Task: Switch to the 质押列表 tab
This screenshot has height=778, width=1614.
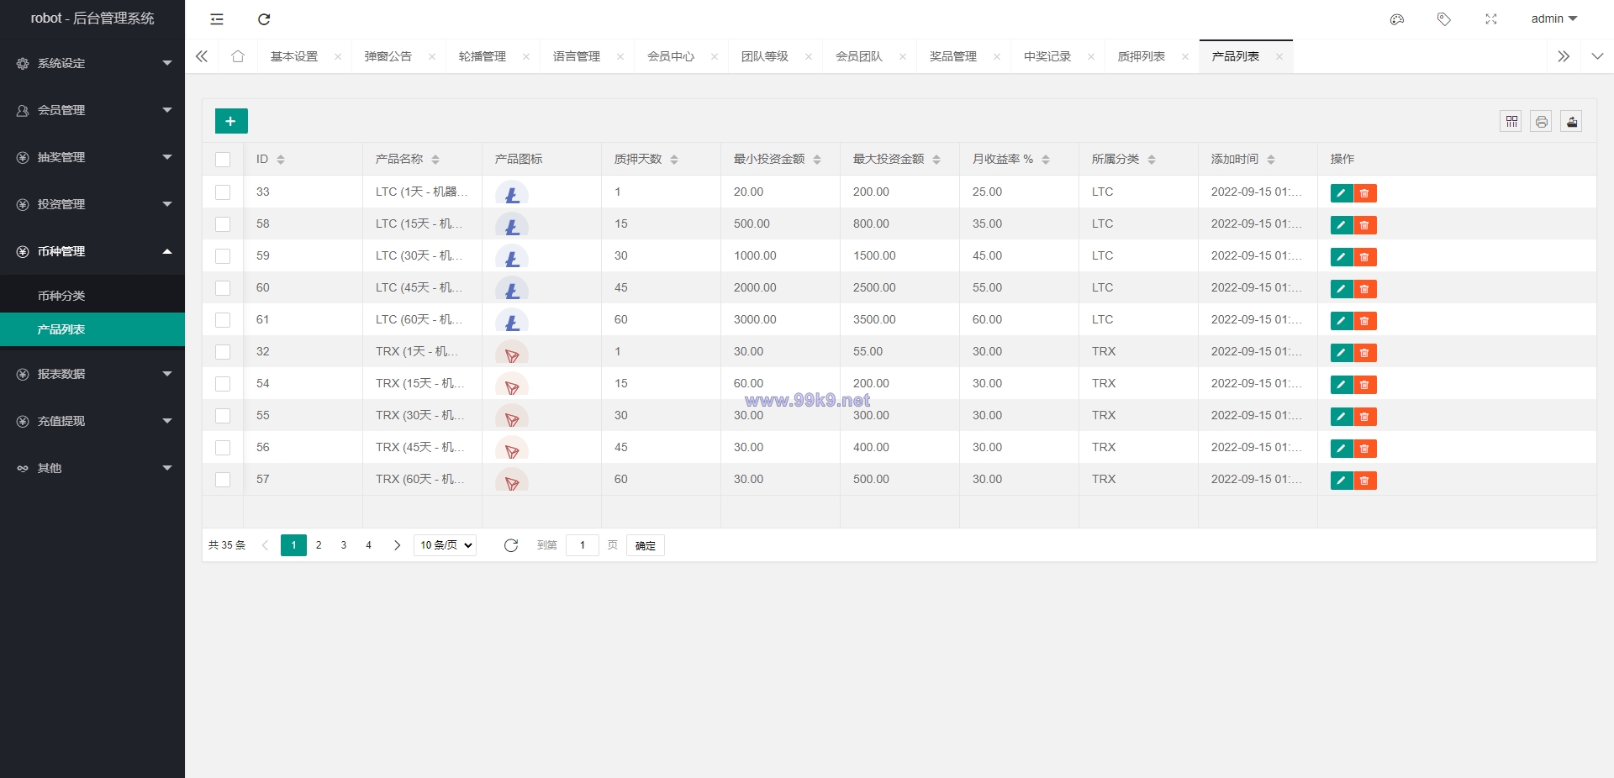Action: (x=1142, y=56)
